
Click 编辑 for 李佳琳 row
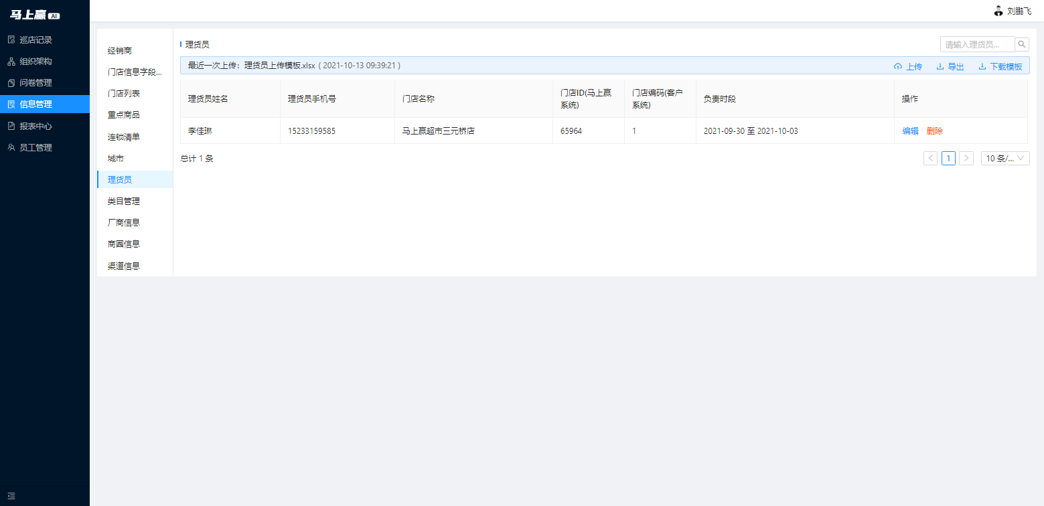[910, 131]
